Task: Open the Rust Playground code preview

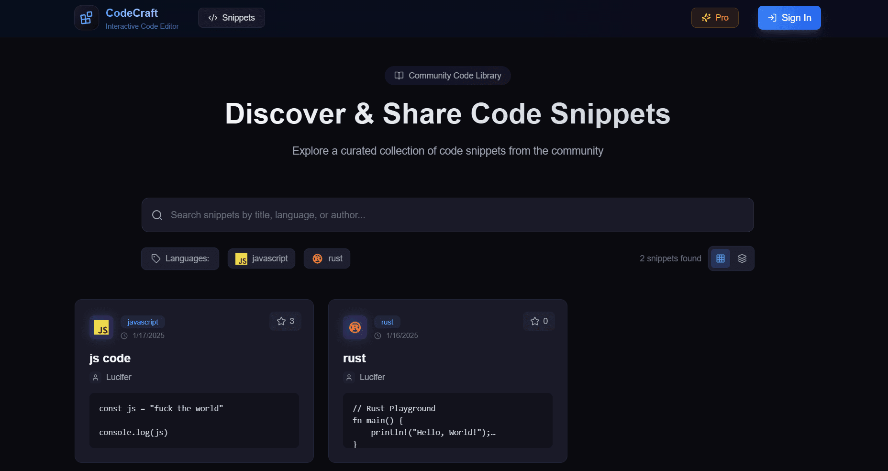Action: (447, 420)
